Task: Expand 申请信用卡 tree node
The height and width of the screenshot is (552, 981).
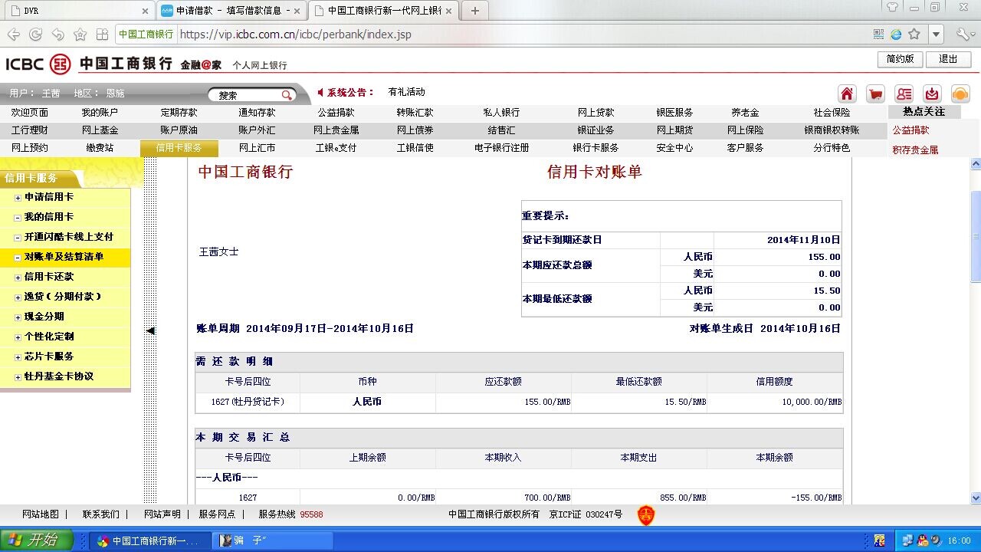Action: (x=18, y=197)
